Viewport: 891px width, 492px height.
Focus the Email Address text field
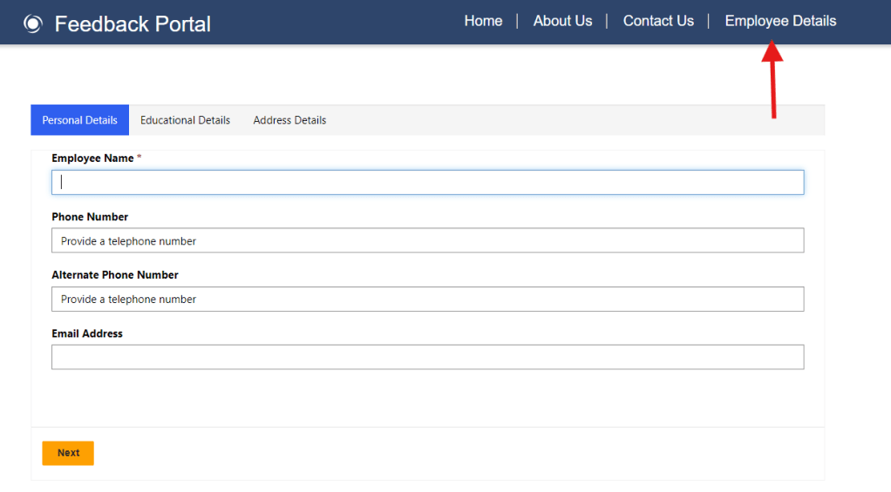pyautogui.click(x=427, y=357)
